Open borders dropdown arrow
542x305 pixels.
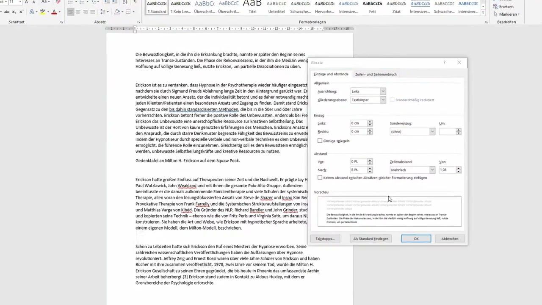[133, 12]
